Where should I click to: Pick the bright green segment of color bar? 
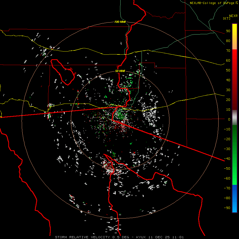click(234, 172)
